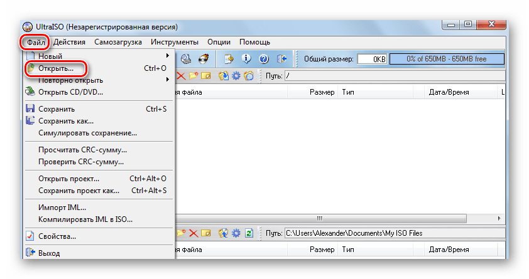
Task: Expand the Повторно открыть submenu
Action: (99, 80)
